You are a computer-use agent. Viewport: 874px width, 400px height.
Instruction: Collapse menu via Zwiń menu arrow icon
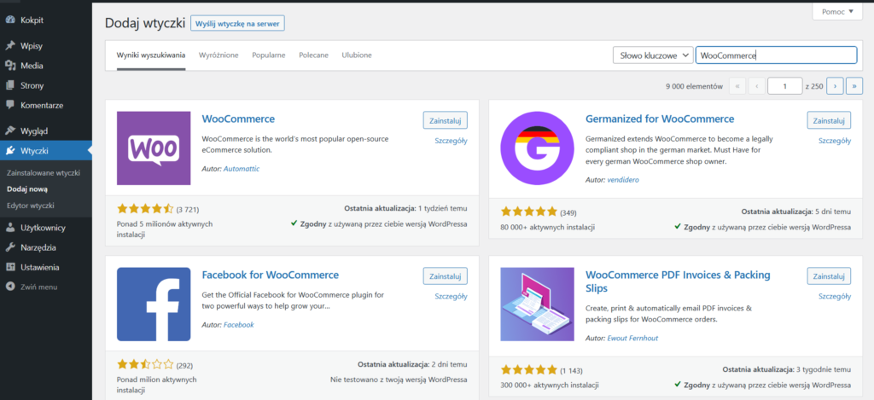pyautogui.click(x=10, y=287)
